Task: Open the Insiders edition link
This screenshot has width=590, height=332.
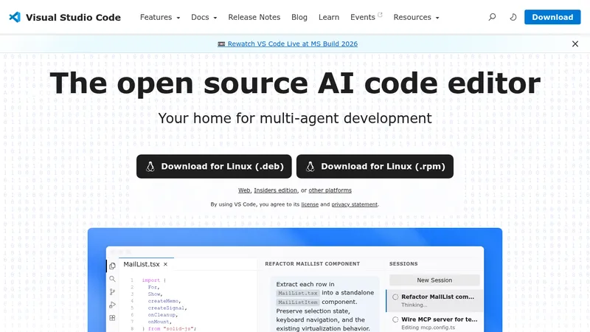Action: 275,190
